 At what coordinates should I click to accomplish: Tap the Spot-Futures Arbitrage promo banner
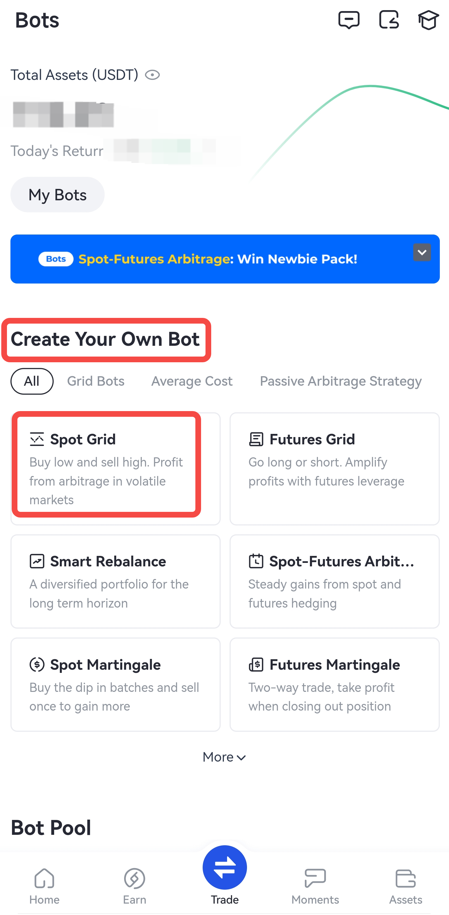[x=217, y=259]
